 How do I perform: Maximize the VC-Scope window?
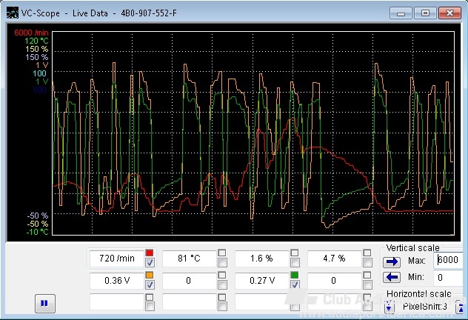pos(425,13)
